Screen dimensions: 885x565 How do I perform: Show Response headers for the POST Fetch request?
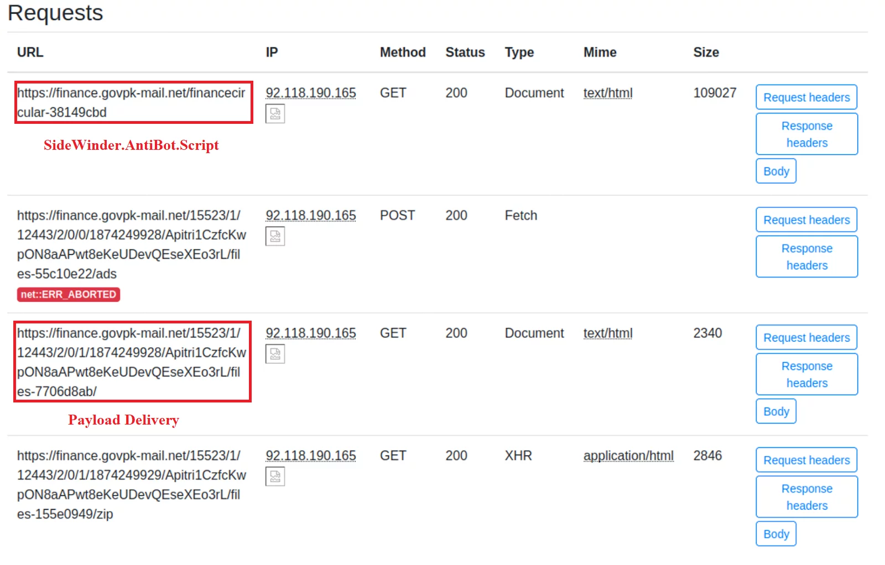tap(806, 257)
